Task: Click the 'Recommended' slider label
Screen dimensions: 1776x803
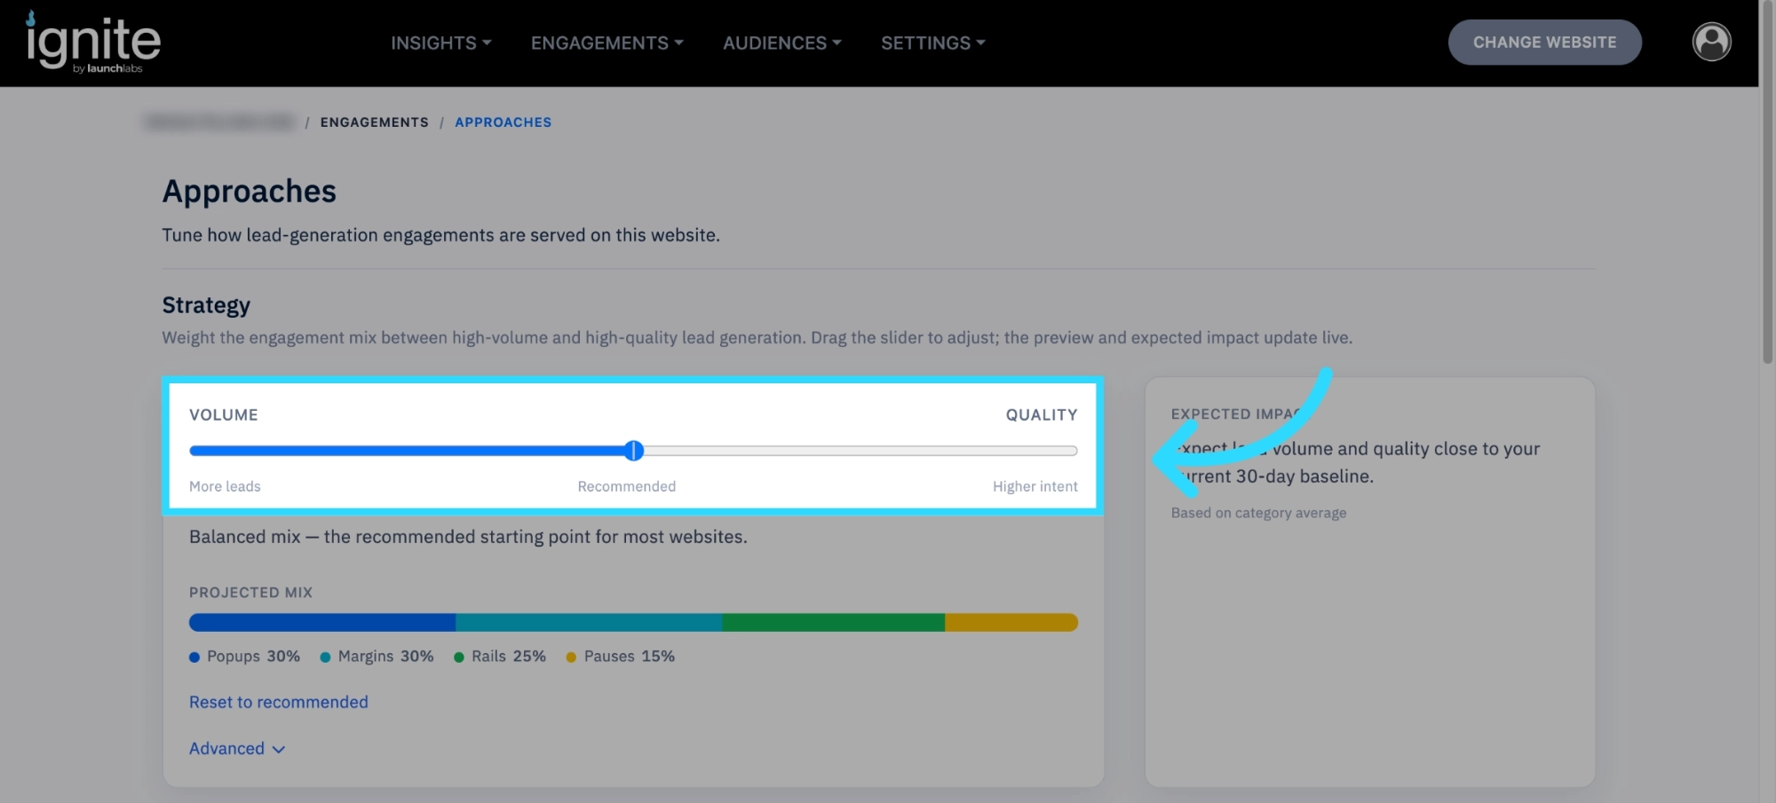Action: [x=627, y=486]
